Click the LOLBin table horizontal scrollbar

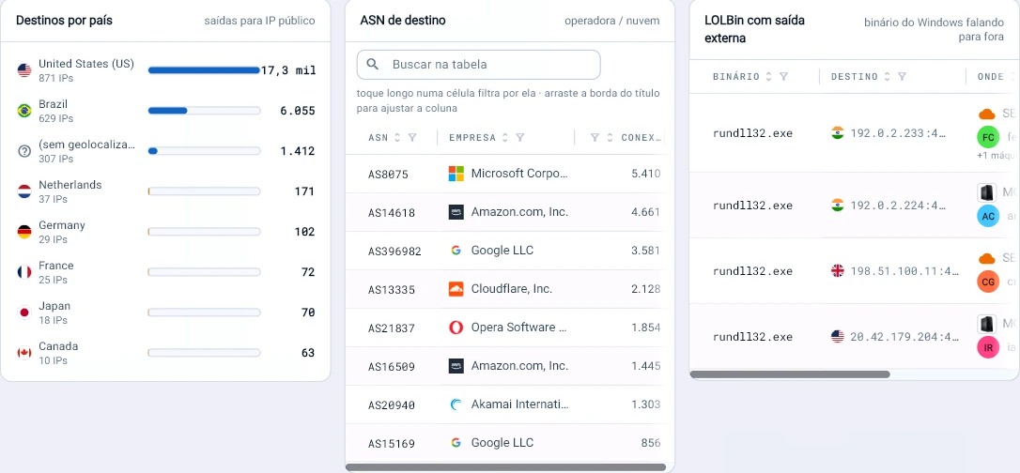pyautogui.click(x=790, y=374)
